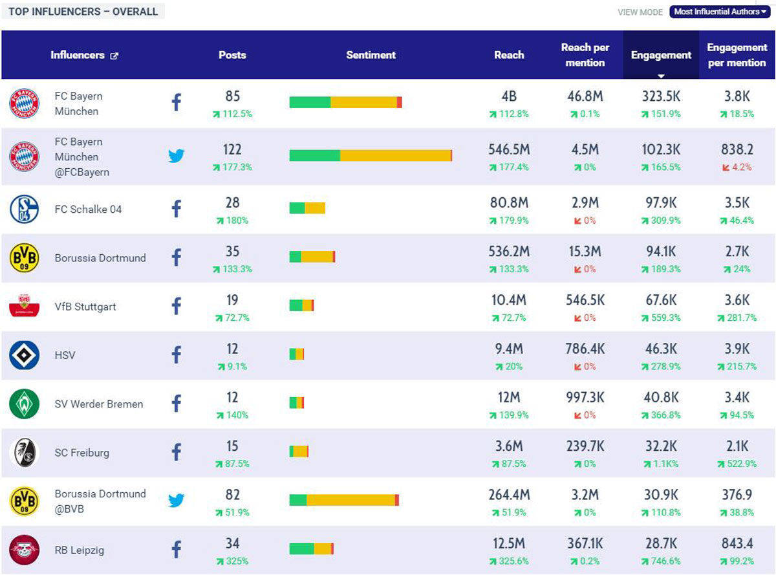Click Facebook icon in SV Werder Bremen row
Viewport: 776px width, 575px height.
click(176, 404)
